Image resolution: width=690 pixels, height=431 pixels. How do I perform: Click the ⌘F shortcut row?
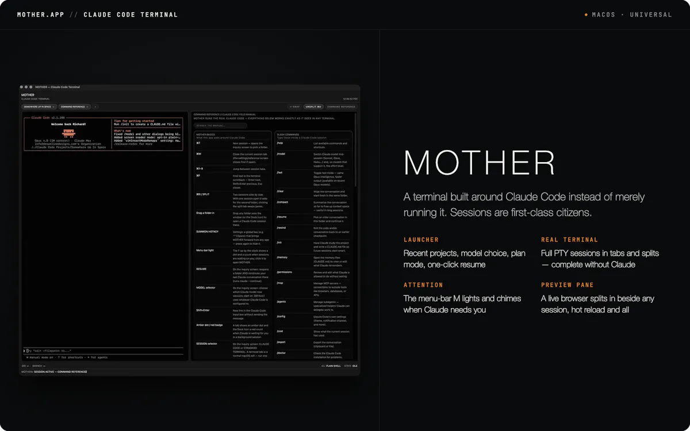(233, 182)
